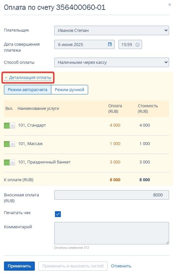The image size is (174, 274).
Task: Click the 15:59 time input field
Action: tap(130, 44)
